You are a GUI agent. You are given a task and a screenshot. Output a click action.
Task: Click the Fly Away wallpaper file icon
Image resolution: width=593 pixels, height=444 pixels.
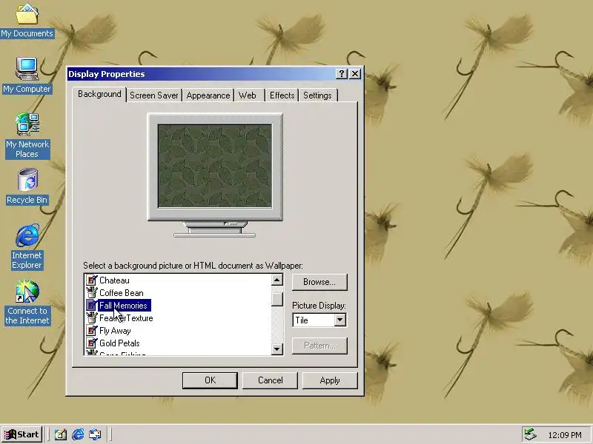click(91, 330)
